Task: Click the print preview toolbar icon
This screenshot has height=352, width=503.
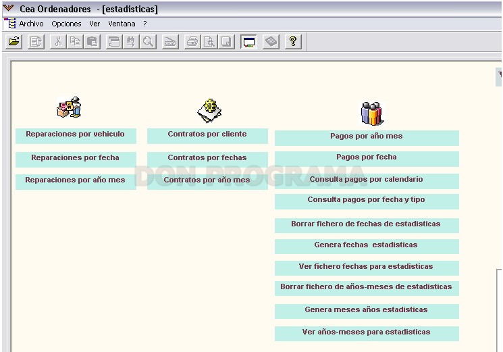Action: point(209,42)
